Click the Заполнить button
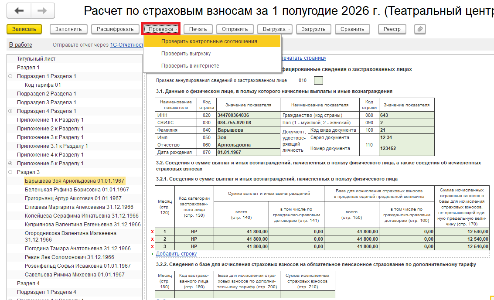 click(69, 29)
